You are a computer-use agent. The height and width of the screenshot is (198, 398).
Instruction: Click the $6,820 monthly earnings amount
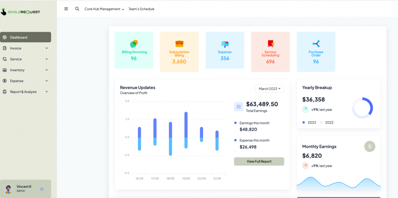click(x=312, y=156)
